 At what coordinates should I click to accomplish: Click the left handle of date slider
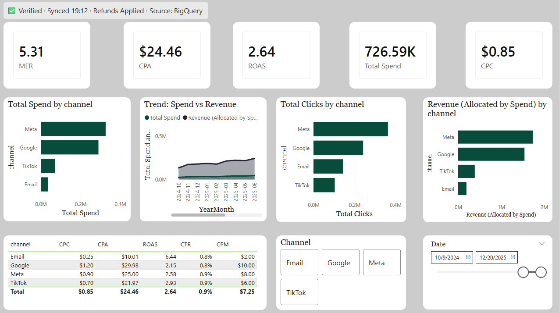tap(523, 272)
